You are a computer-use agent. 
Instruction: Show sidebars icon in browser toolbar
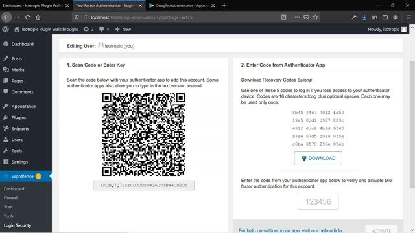click(385, 17)
